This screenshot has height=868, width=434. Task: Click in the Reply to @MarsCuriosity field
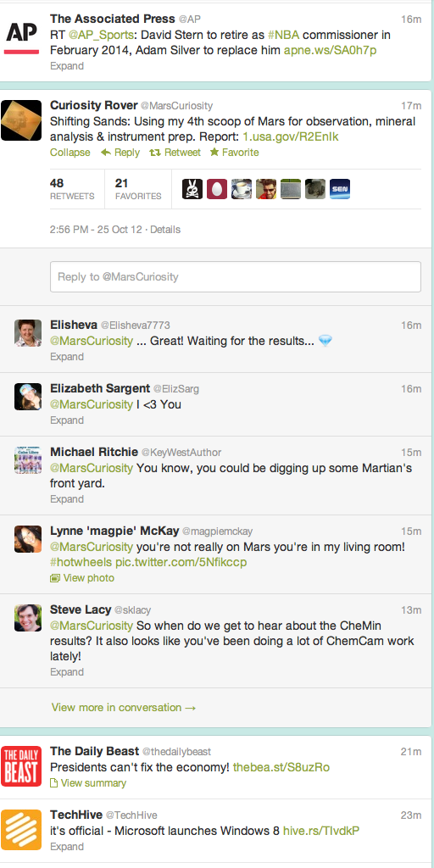pyautogui.click(x=236, y=276)
